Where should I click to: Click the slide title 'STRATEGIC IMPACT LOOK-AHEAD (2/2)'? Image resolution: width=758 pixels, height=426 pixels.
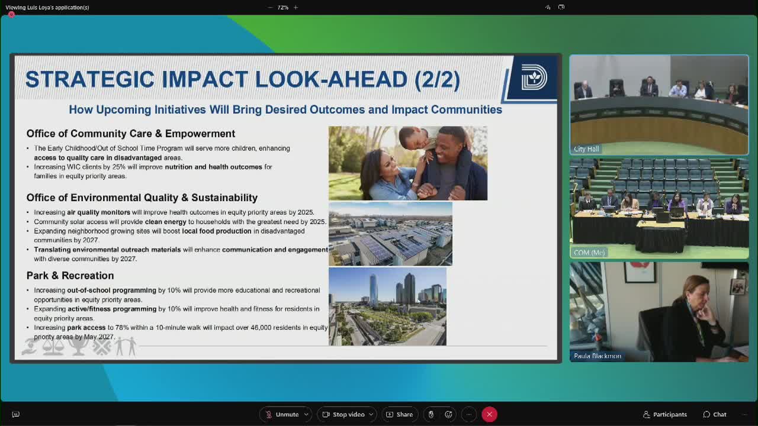click(242, 80)
